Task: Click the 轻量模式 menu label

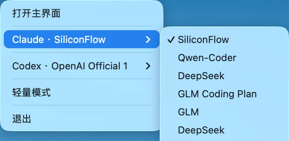Action: [x=31, y=93]
